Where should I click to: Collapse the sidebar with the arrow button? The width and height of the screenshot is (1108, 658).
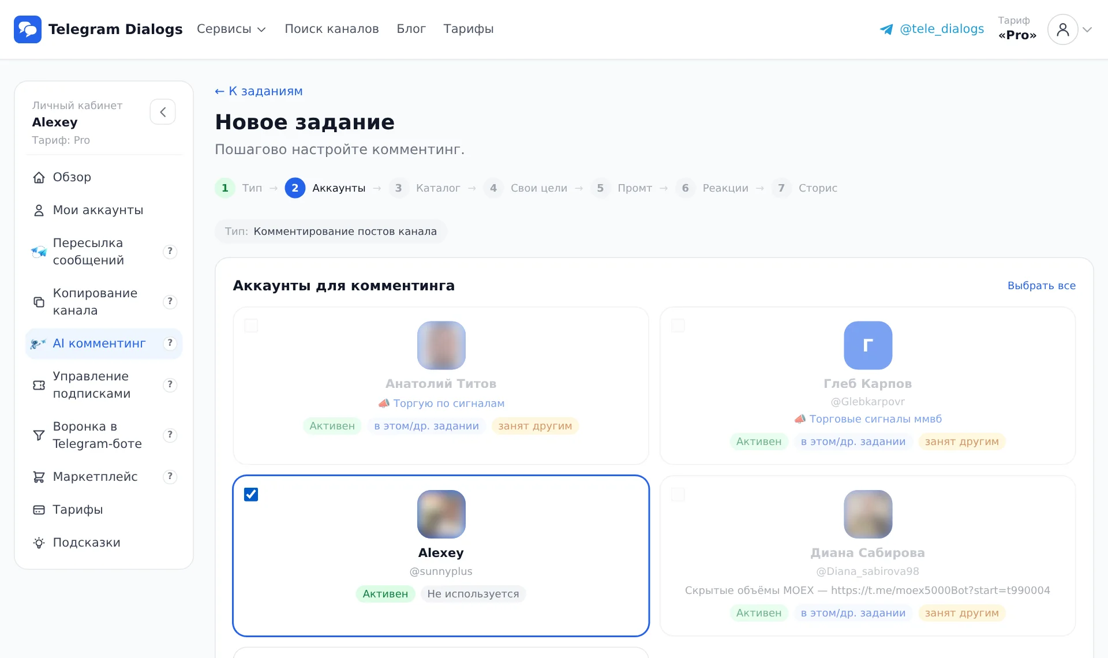[163, 112]
